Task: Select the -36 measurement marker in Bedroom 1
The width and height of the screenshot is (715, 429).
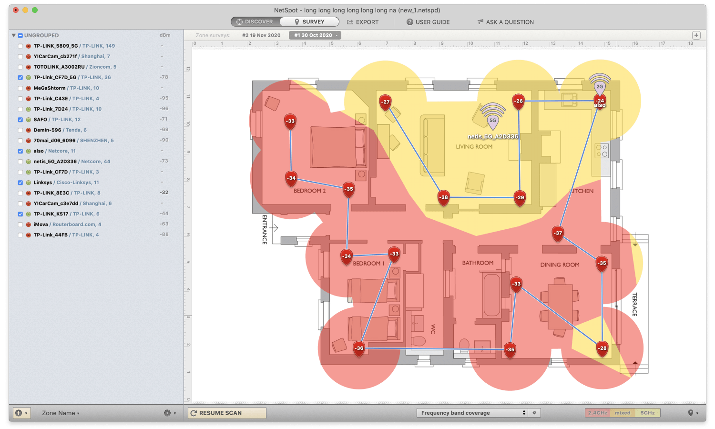Action: pos(359,349)
